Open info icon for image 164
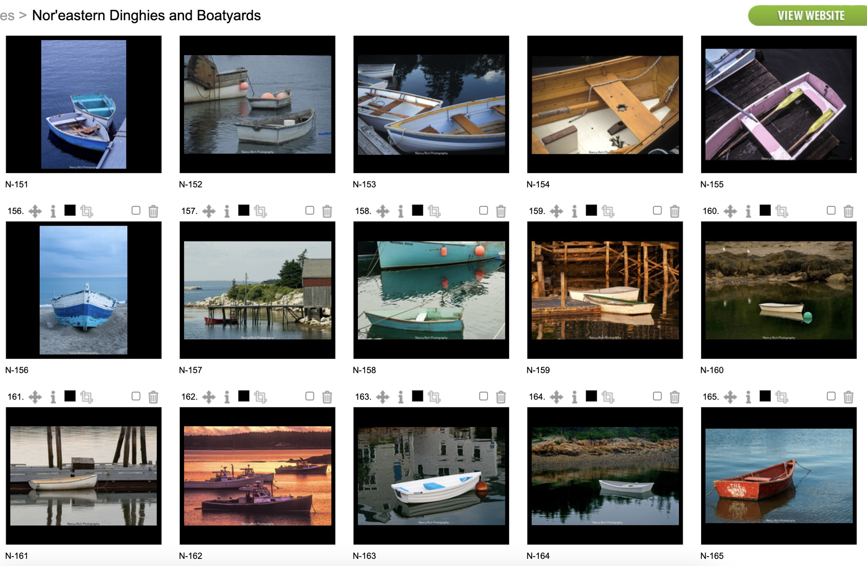 pos(574,397)
